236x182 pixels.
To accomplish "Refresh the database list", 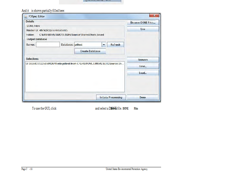I will [115, 45].
